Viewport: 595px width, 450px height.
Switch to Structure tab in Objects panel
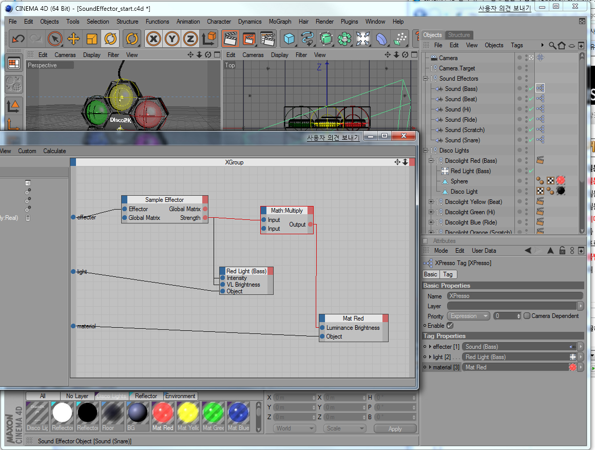[x=459, y=35]
